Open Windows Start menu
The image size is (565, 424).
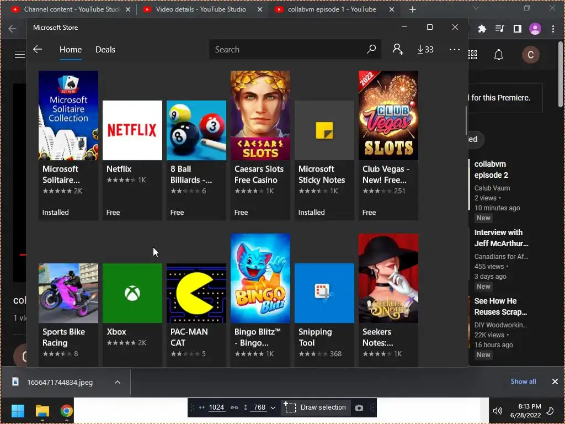tap(18, 411)
